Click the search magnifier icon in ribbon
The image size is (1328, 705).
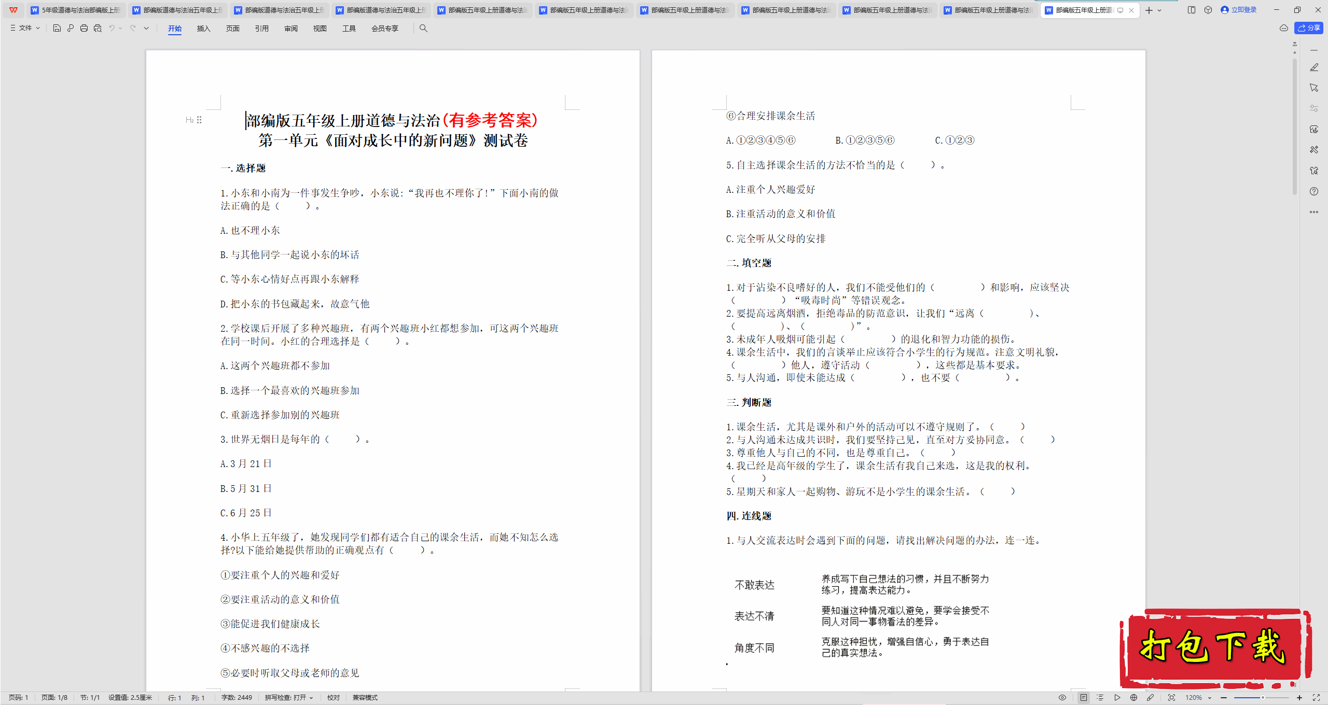tap(423, 29)
